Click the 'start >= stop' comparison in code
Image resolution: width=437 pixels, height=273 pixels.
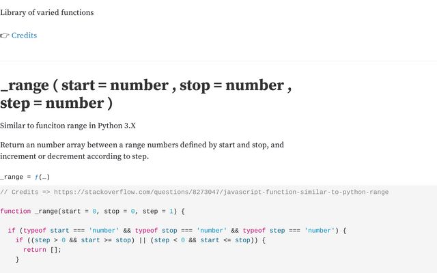tap(106, 240)
